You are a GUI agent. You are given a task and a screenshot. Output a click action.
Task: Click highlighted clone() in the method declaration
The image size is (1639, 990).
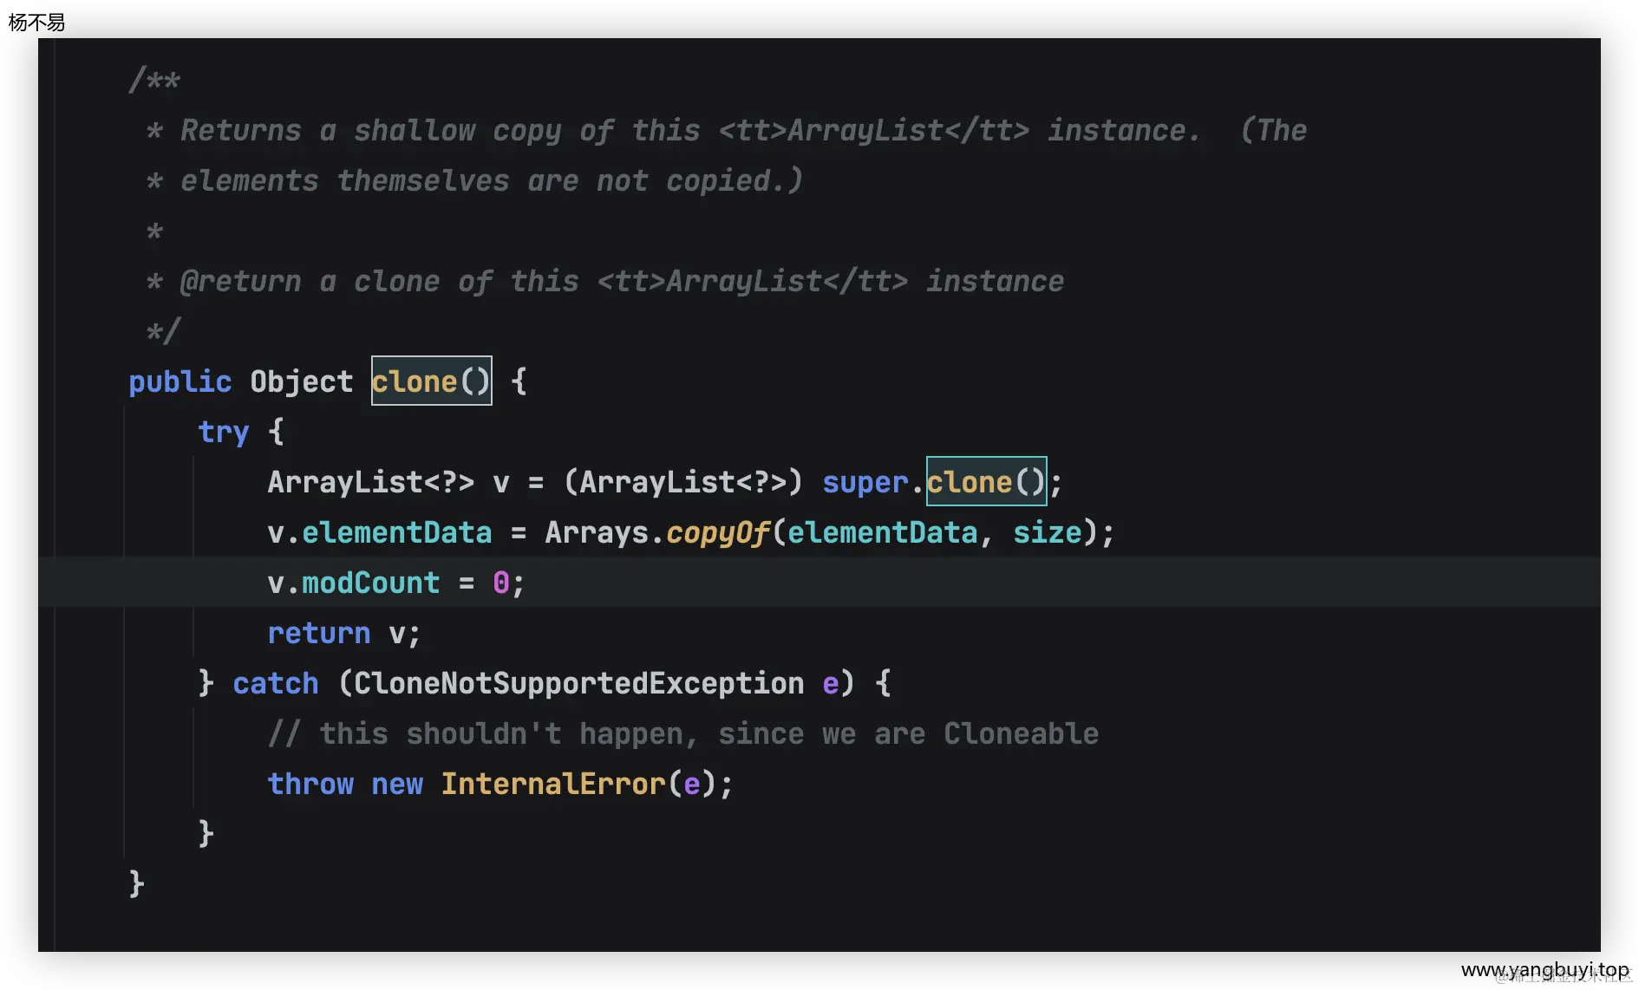click(432, 381)
